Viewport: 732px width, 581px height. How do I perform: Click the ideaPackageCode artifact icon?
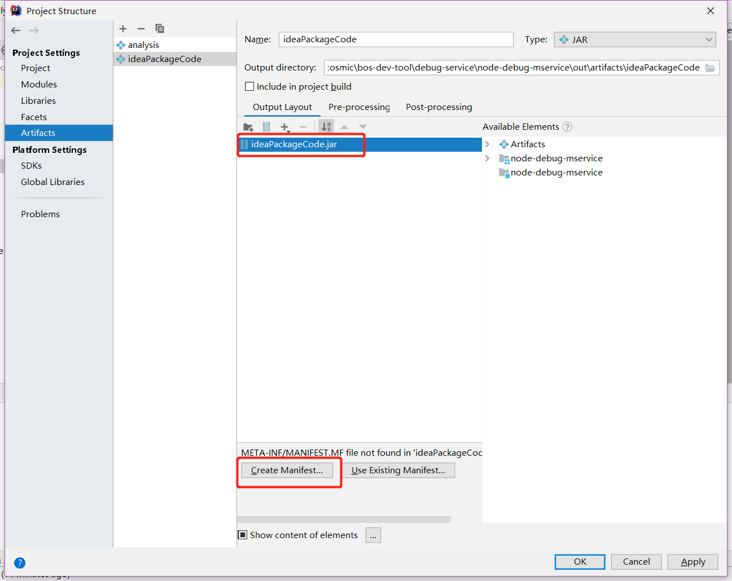(x=121, y=59)
